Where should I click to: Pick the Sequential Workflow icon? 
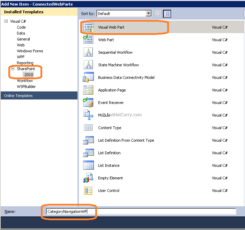point(88,52)
